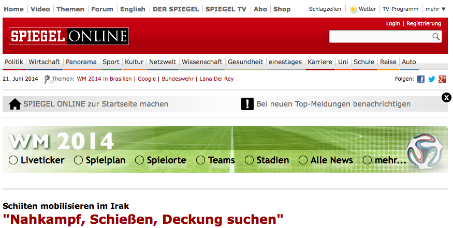Image resolution: width=453 pixels, height=228 pixels.
Task: Click the date 21. Juni 2014
Action: [20, 79]
